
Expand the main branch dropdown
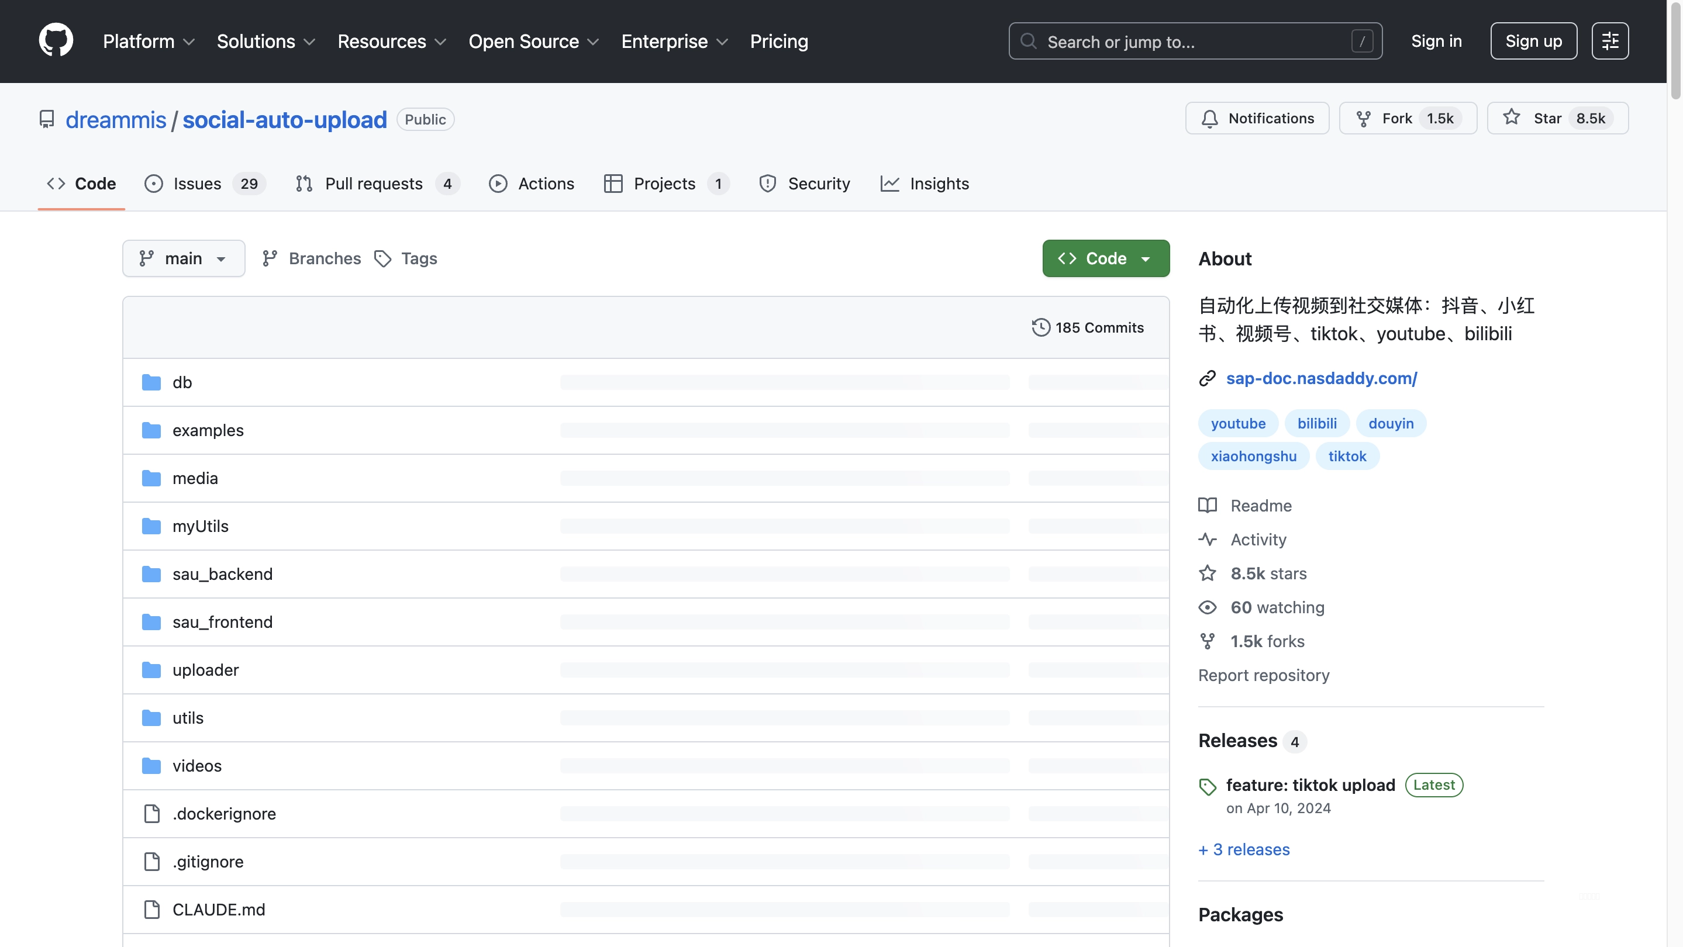184,258
